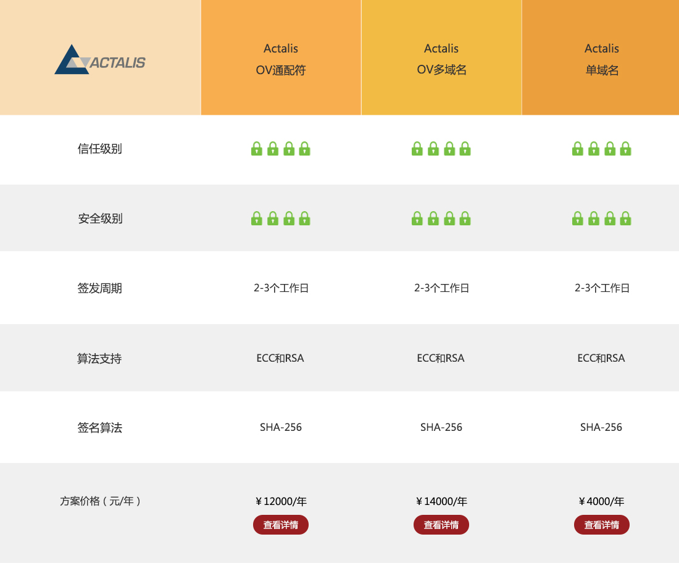Click the 信任级别 row label
Image resolution: width=679 pixels, height=563 pixels.
[99, 149]
